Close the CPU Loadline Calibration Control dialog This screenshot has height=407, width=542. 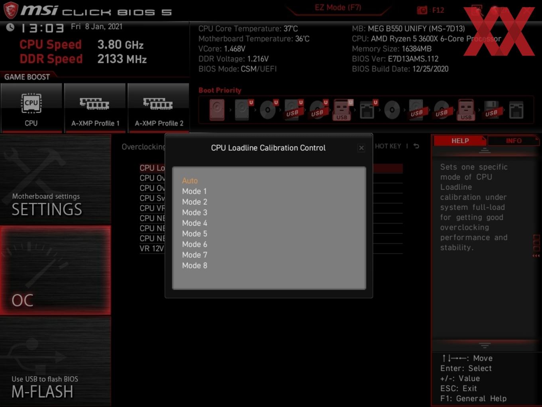coord(361,148)
